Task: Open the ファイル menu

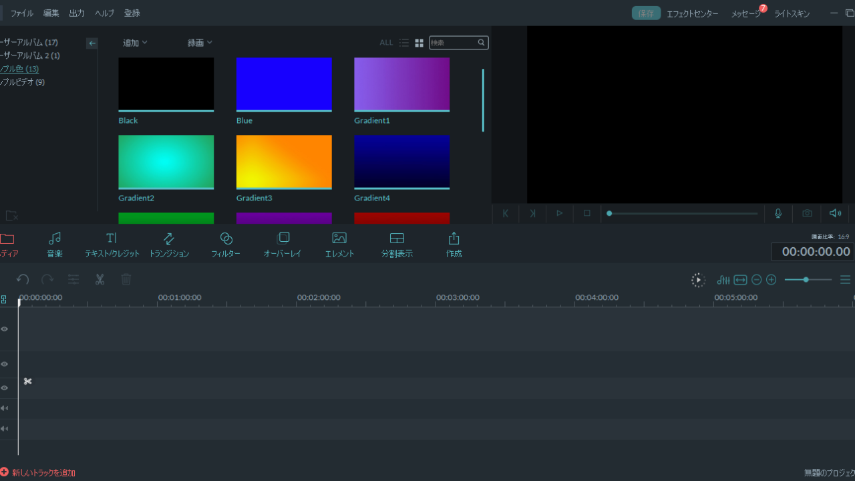Action: 21,13
